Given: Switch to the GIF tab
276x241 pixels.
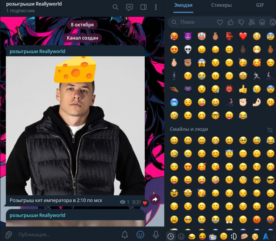Looking at the screenshot, I should point(260,5).
